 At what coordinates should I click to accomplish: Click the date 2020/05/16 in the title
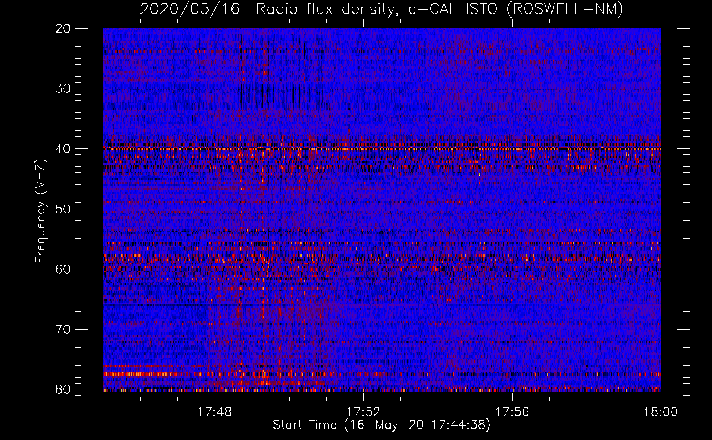(190, 9)
